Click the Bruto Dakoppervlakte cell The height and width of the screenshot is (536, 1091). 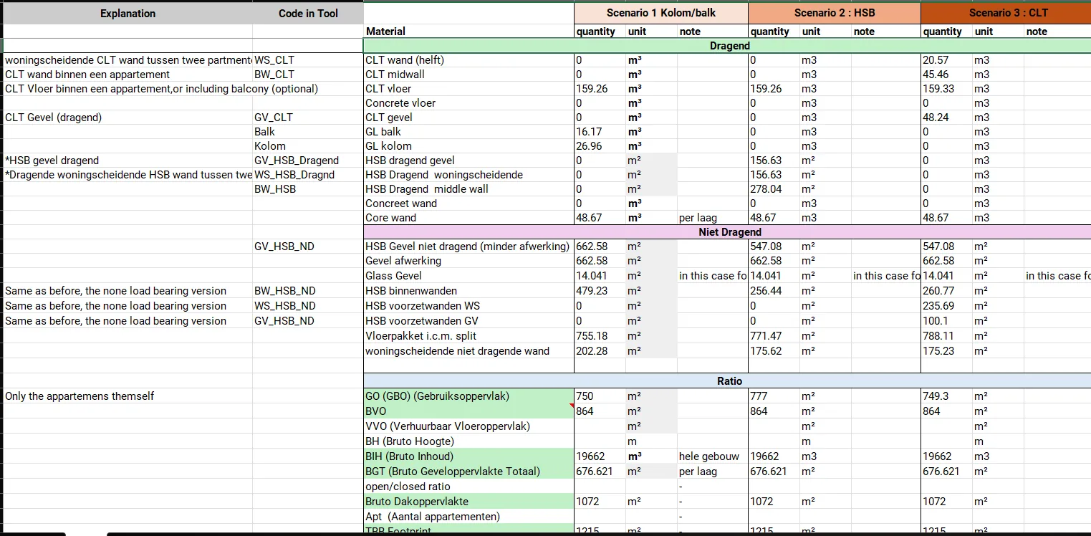tap(468, 502)
